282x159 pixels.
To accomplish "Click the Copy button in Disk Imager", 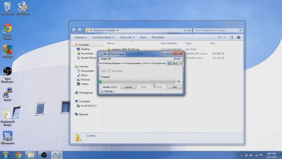I will (x=104, y=71).
